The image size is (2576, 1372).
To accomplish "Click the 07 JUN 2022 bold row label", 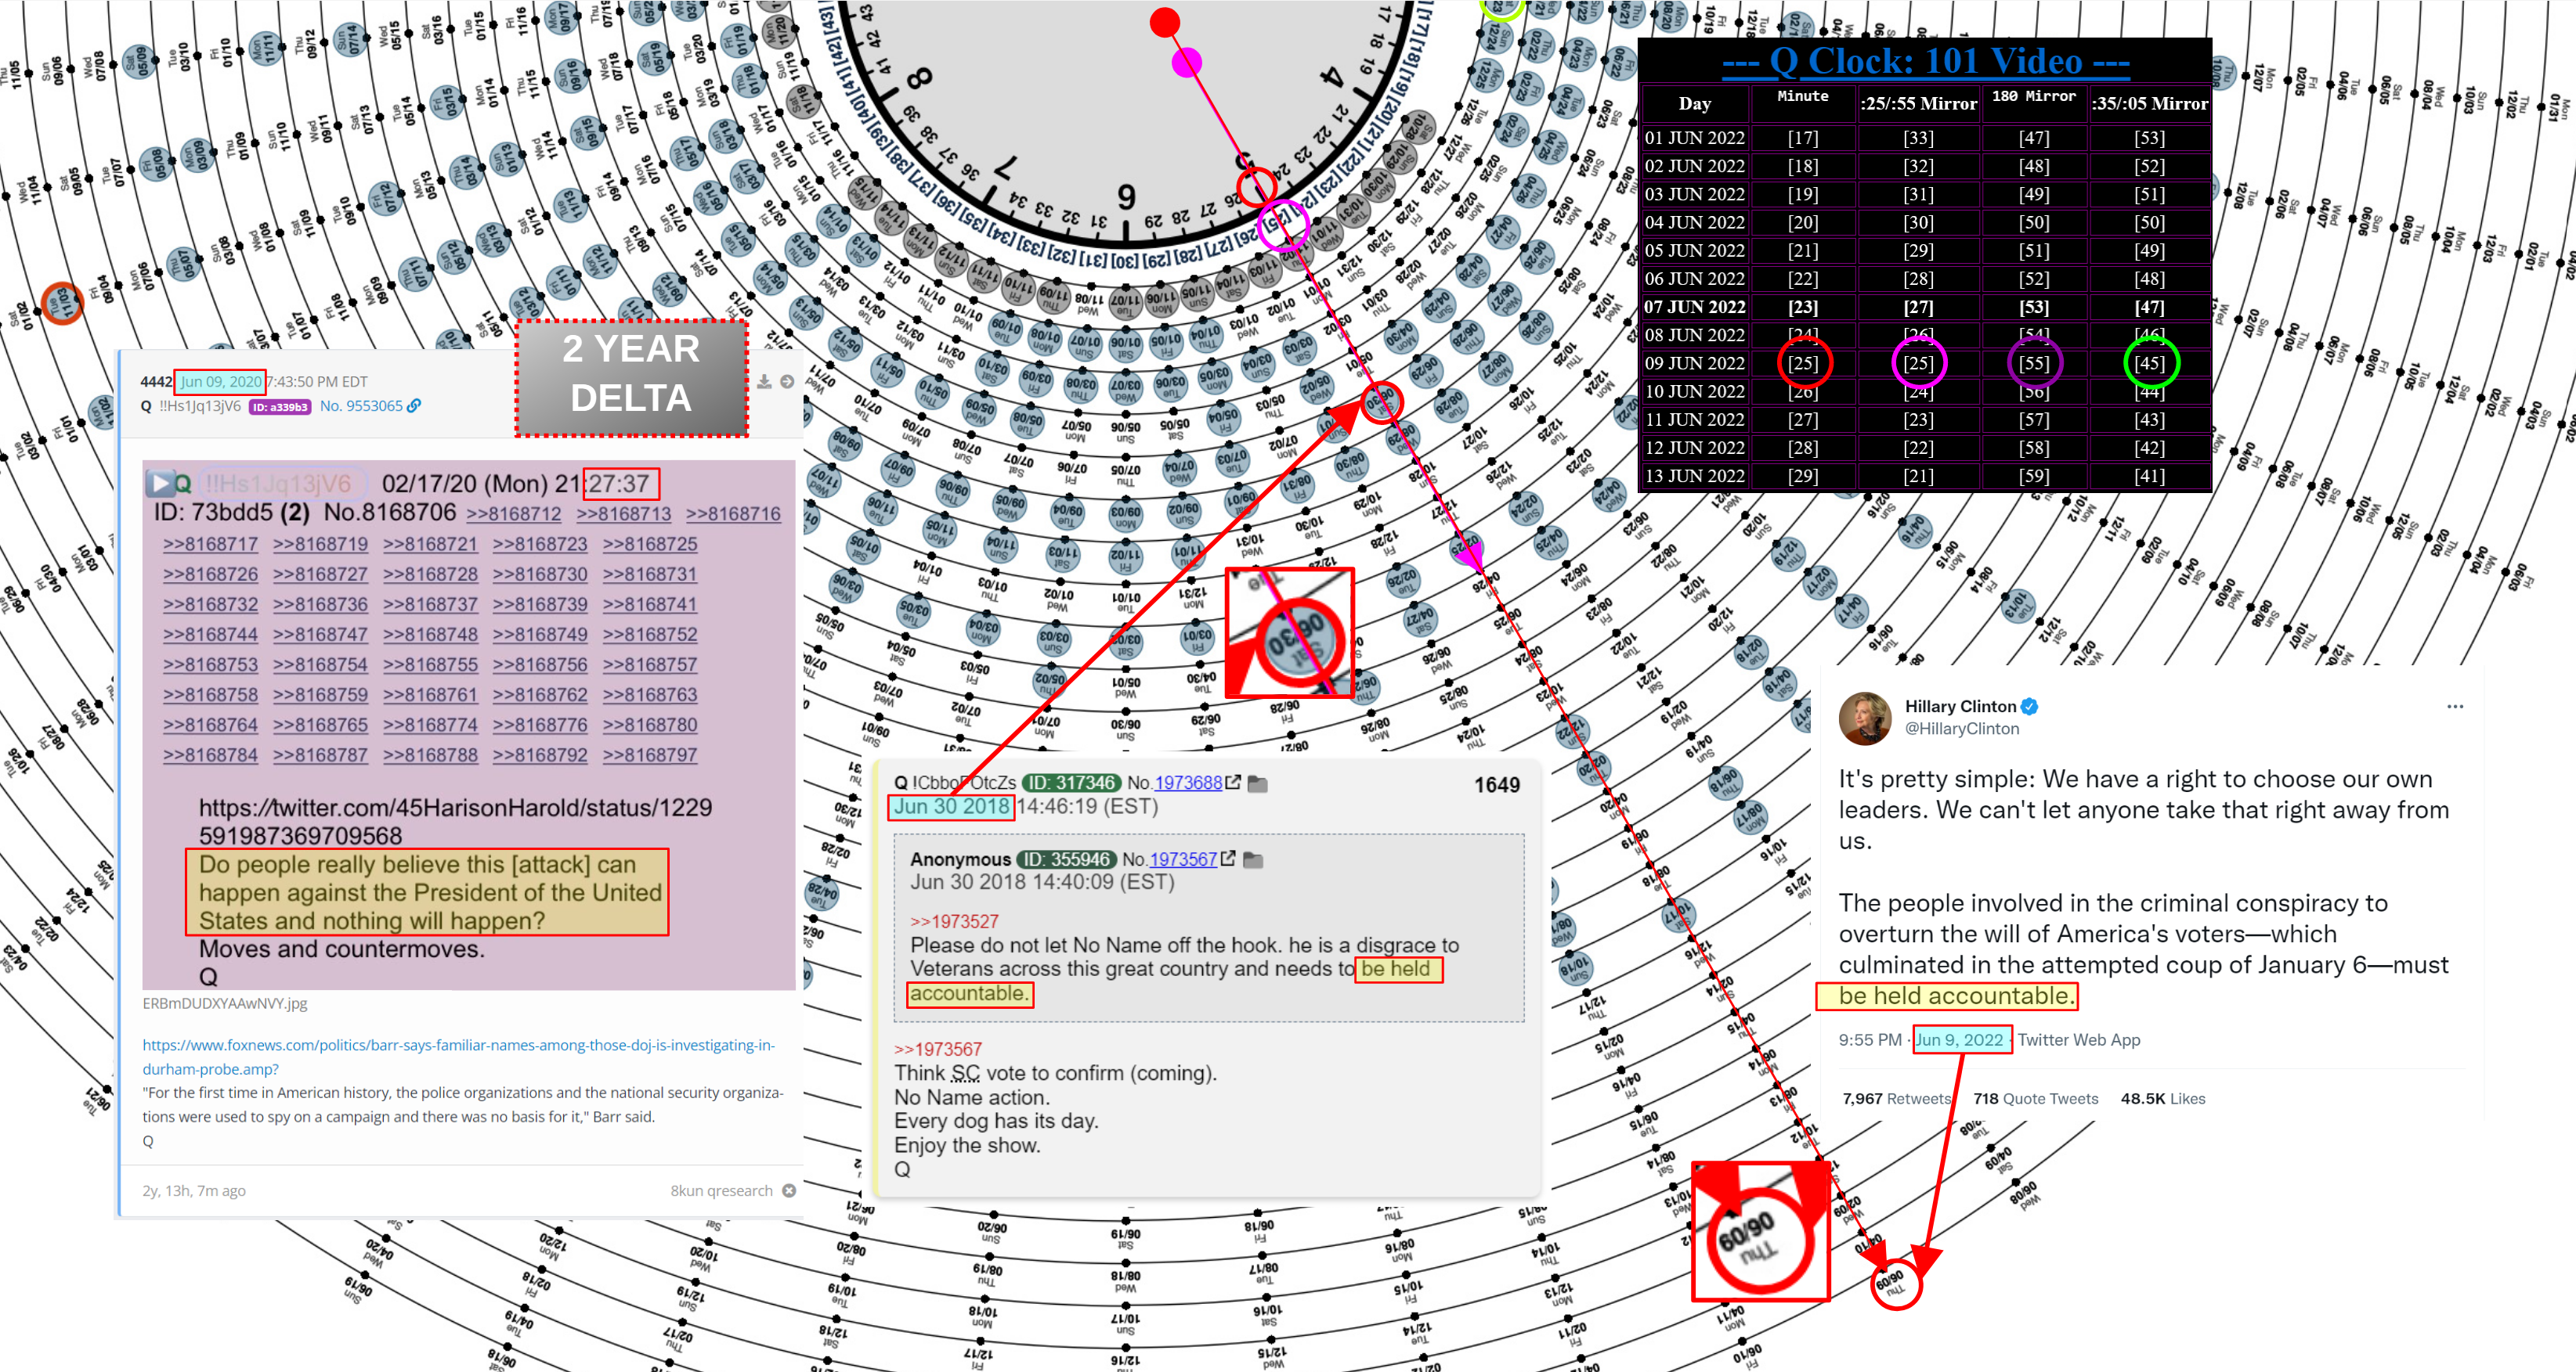I will 1695,307.
